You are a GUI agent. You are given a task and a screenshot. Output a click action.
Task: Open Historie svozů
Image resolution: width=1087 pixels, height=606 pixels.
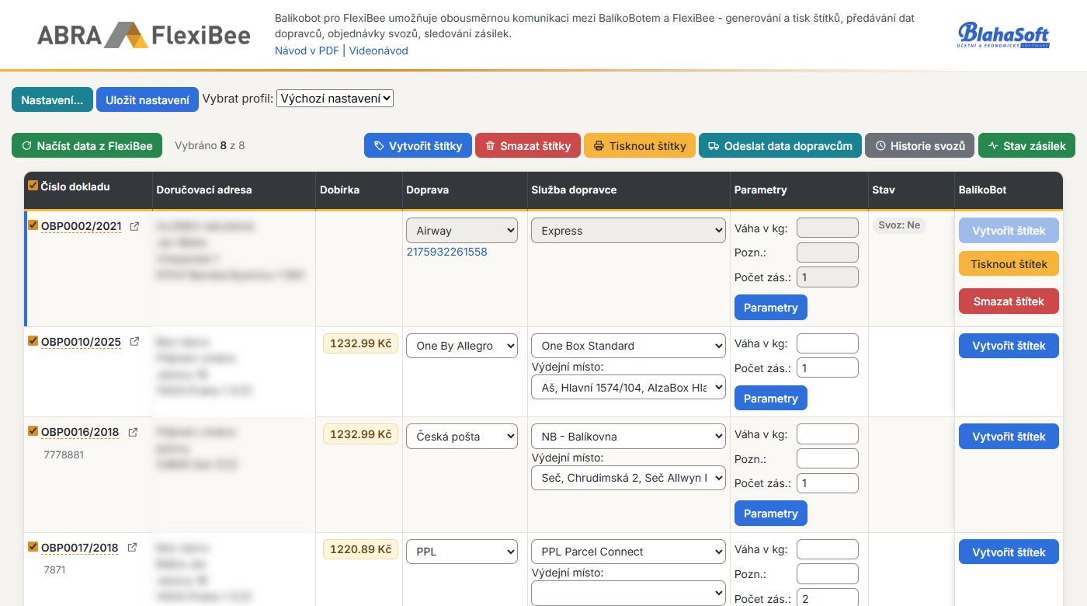920,145
